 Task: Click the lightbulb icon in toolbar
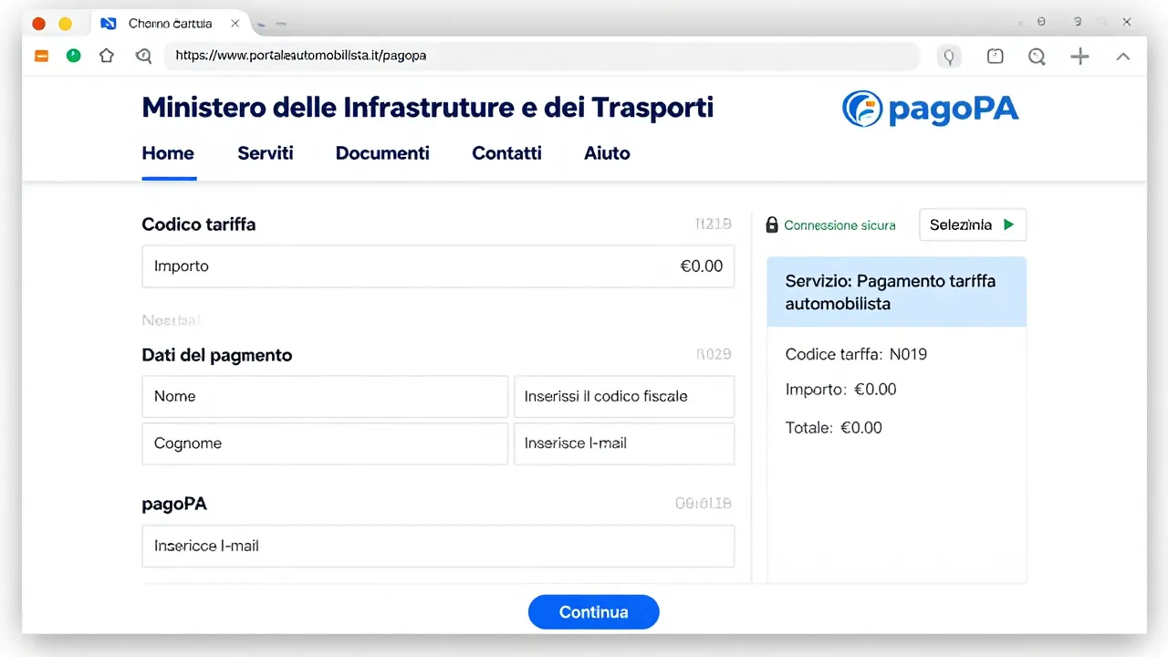coord(949,57)
